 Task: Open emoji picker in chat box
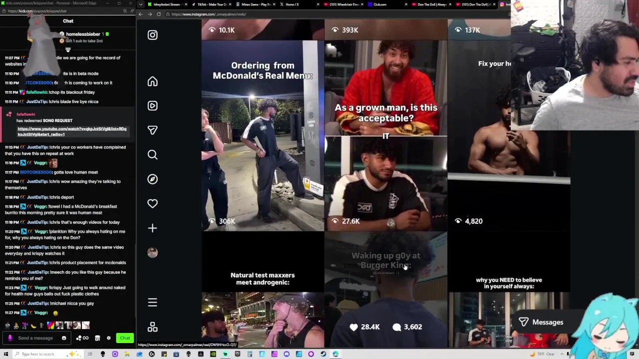coord(64,338)
